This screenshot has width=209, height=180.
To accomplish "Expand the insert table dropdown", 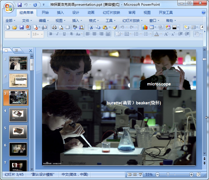I will 155,27.
